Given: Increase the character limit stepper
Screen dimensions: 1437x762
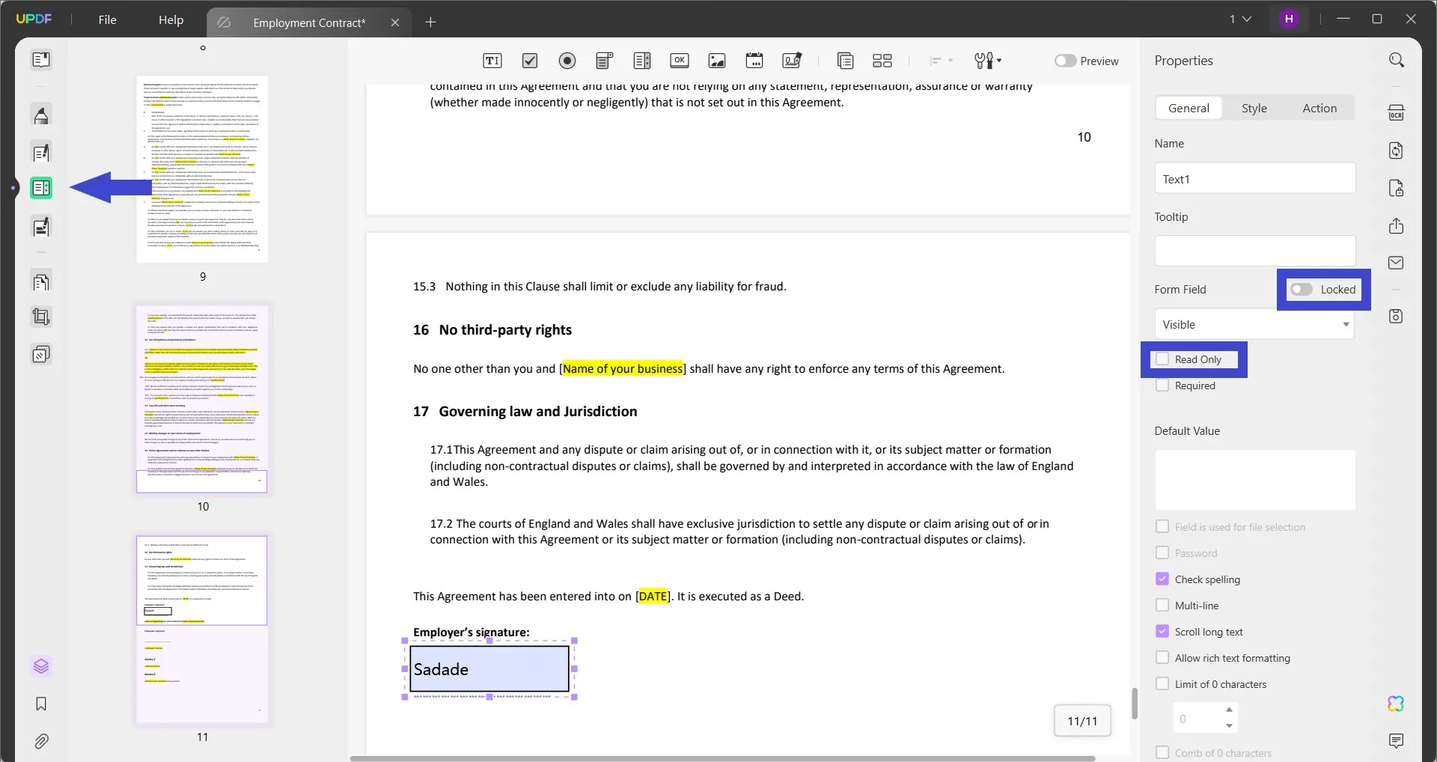Looking at the screenshot, I should (x=1229, y=710).
